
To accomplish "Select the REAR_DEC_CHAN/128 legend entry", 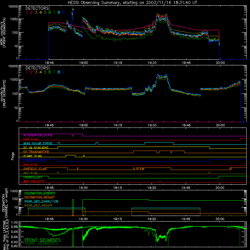I will click(x=41, y=202).
